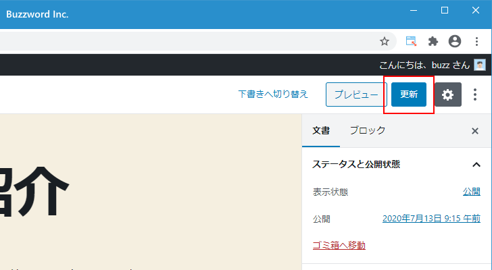Open the screen capture extension icon
The width and height of the screenshot is (492, 270).
(411, 41)
